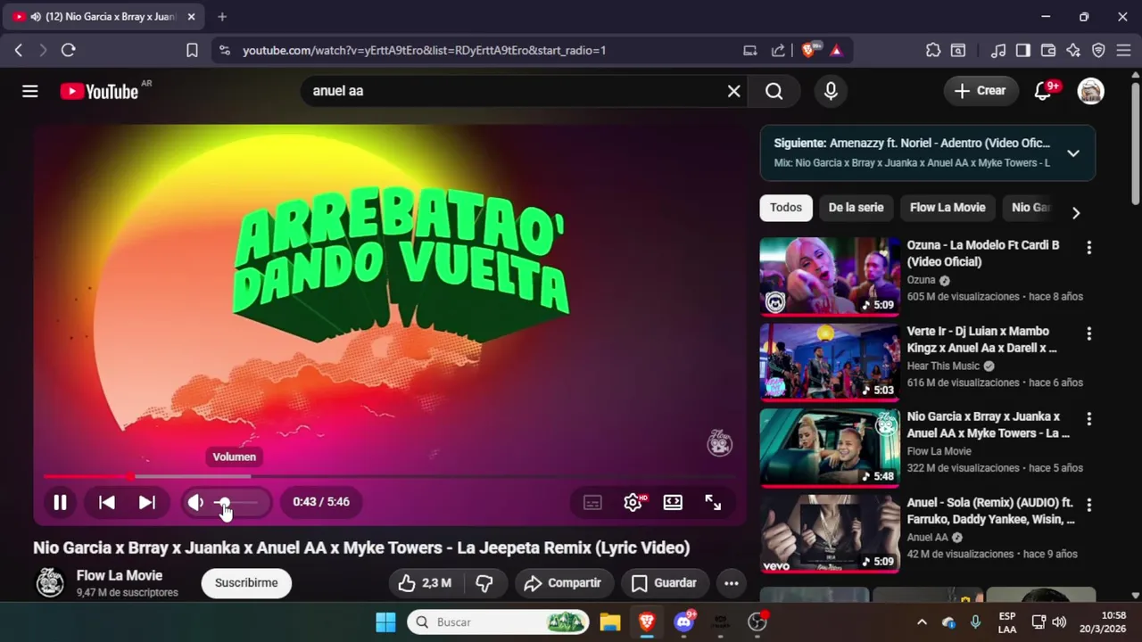1142x642 pixels.
Task: Pause the video with the pause button
Action: pos(60,502)
